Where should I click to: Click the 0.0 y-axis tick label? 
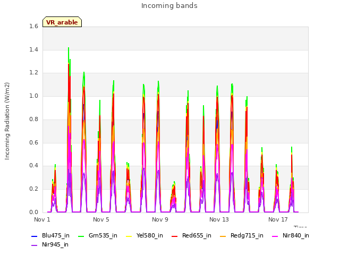tap(33, 212)
